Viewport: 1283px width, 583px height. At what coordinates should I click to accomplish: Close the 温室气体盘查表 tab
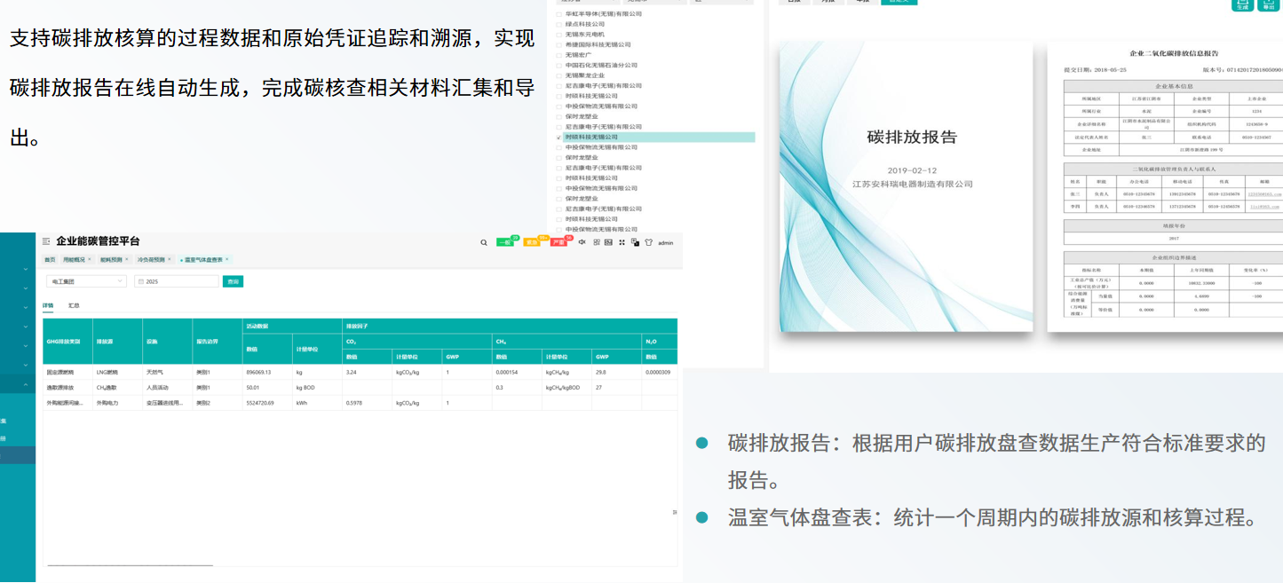point(226,259)
